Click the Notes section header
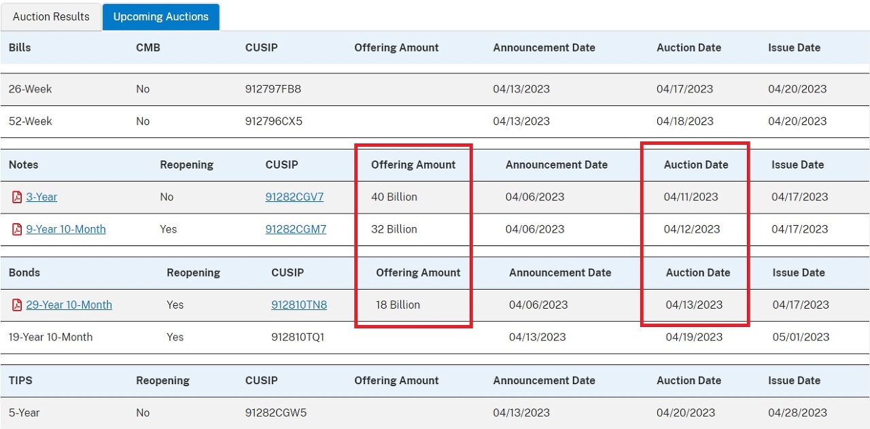 (x=23, y=165)
